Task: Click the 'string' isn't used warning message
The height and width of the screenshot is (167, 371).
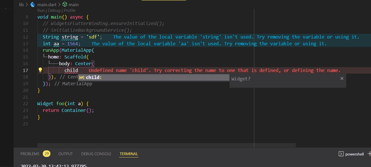Action: click(x=236, y=37)
